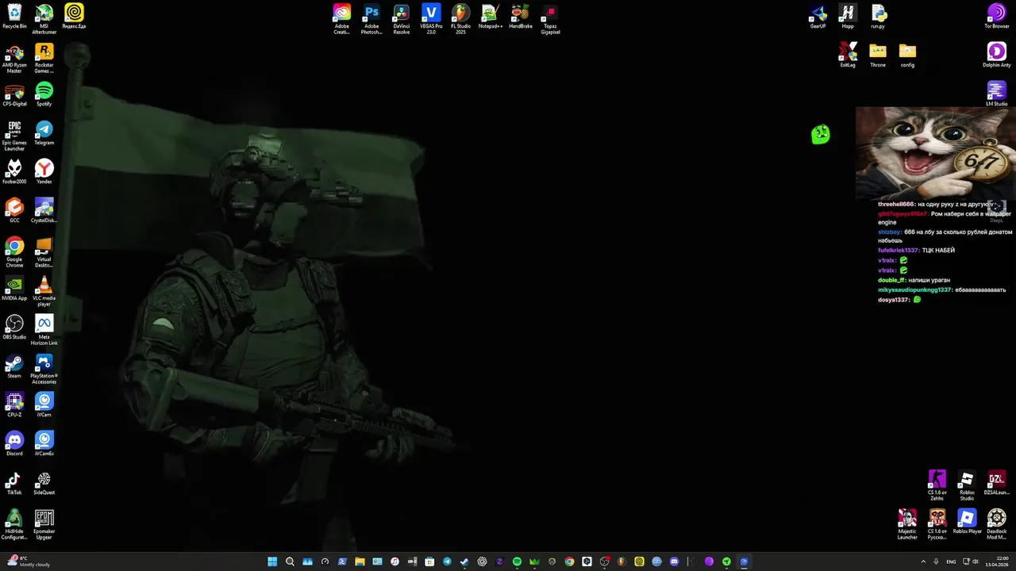Launch GearUP desktop shortcut
The image size is (1016, 571).
818,16
